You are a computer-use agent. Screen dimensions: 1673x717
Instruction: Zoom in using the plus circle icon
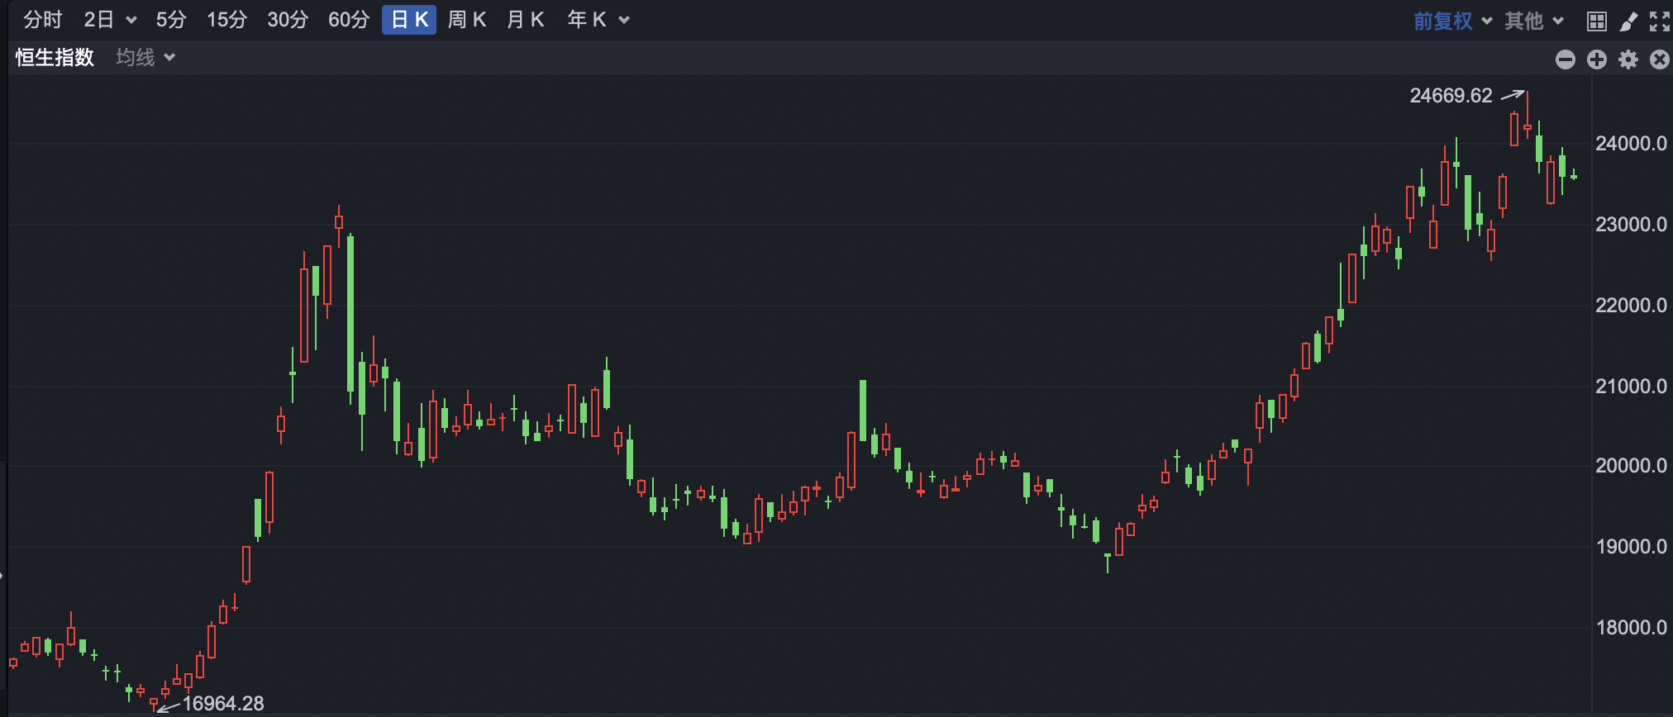[1597, 59]
